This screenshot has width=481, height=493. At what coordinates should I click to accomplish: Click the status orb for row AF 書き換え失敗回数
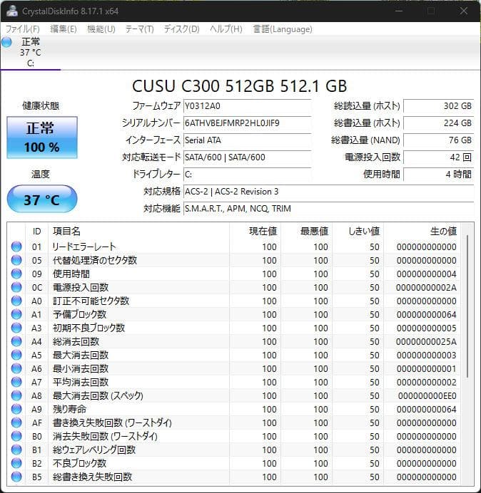click(x=16, y=422)
